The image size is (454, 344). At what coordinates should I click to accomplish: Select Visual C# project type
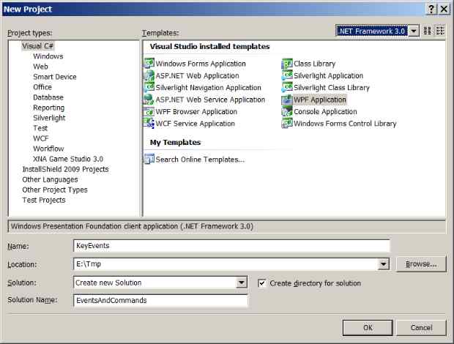[x=37, y=46]
